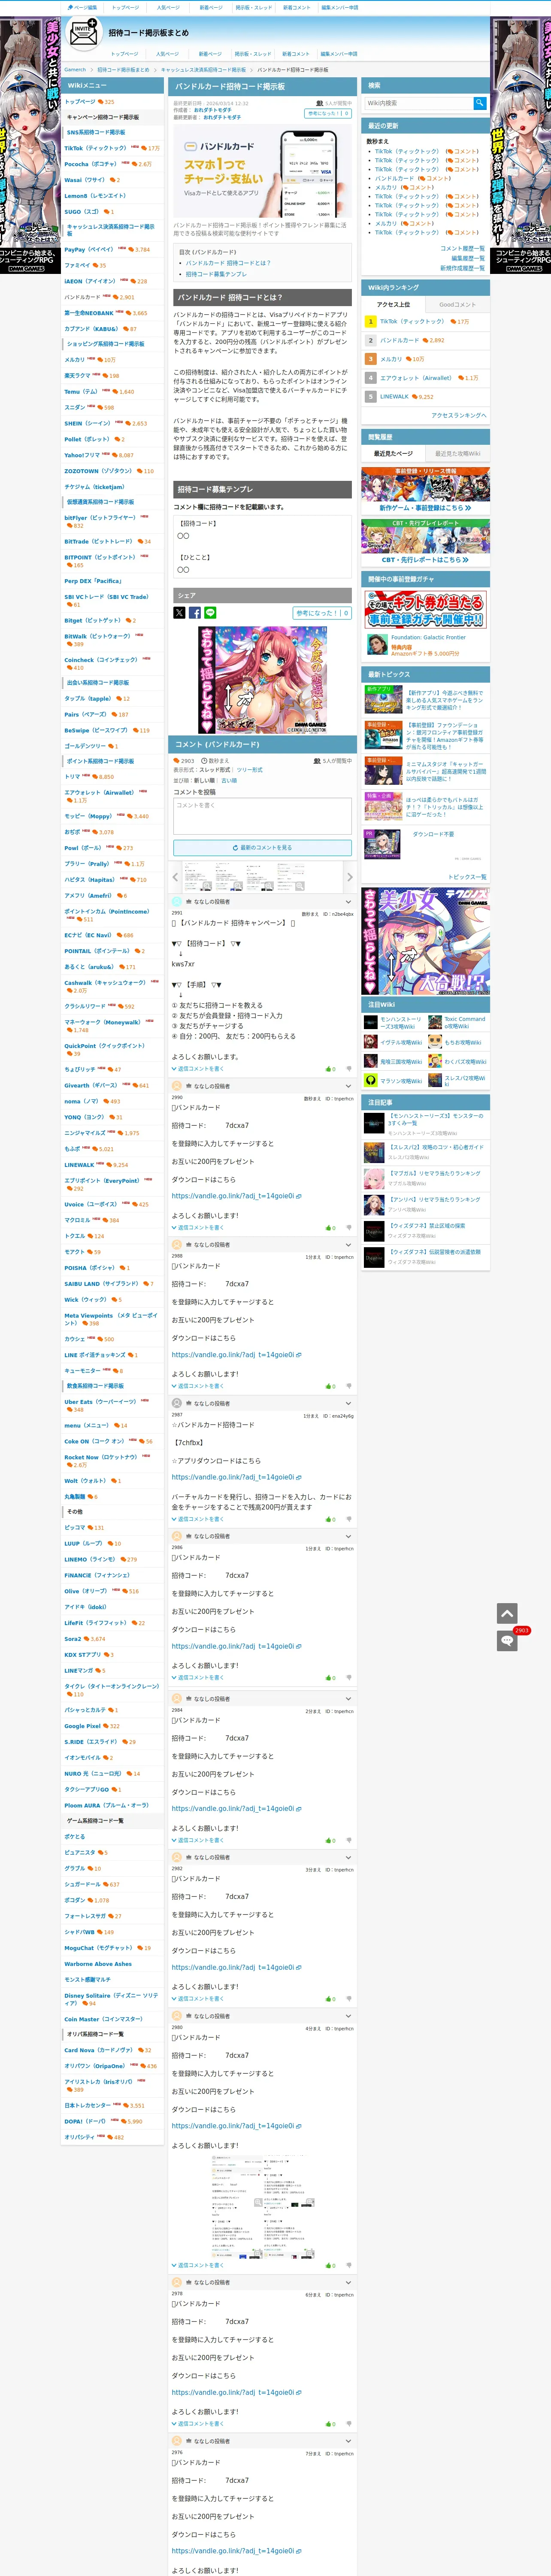Click the scroll-to-top arrow button
Viewport: 551px width, 2576px height.
pos(507,1613)
